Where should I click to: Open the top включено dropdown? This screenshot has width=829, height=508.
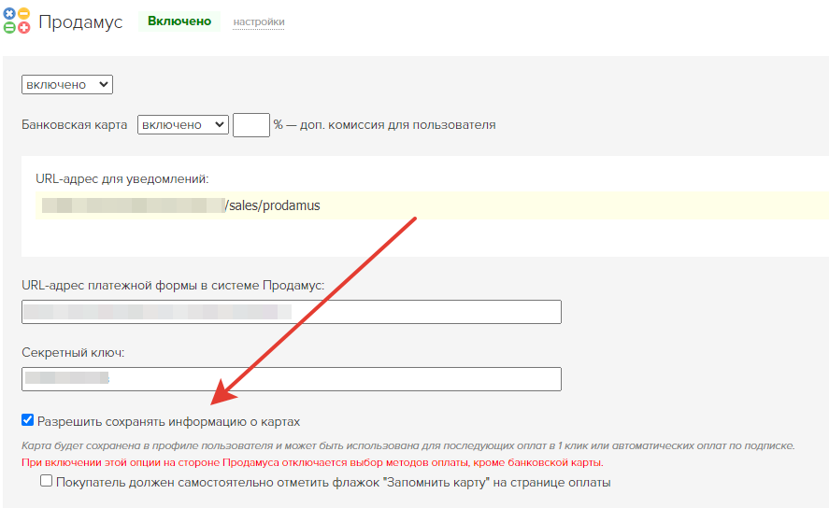[x=67, y=84]
